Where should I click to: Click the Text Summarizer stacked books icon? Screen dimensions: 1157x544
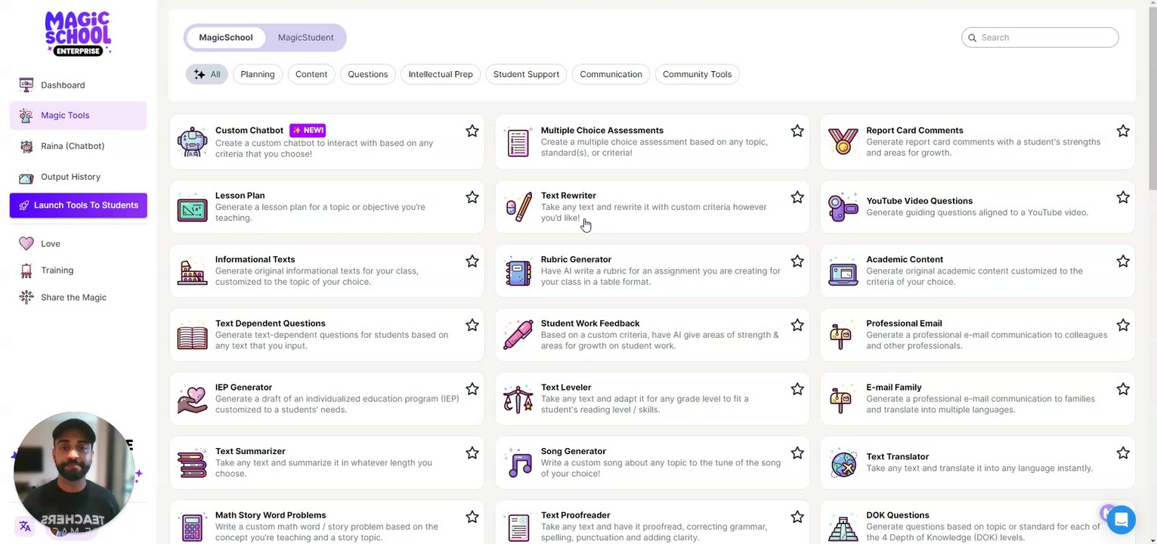coord(192,464)
